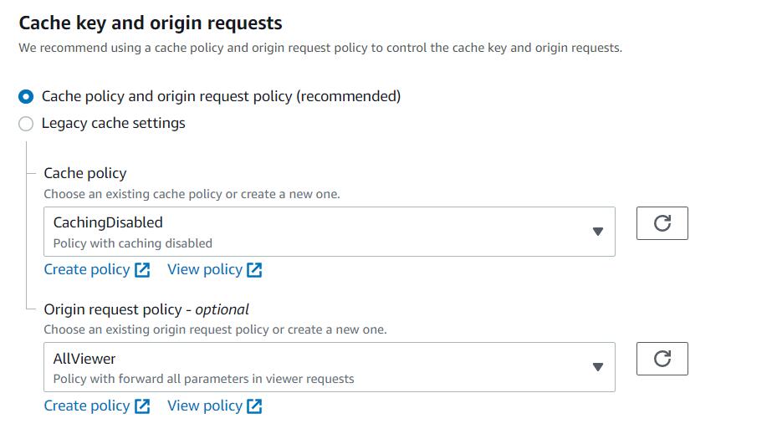Image resolution: width=777 pixels, height=439 pixels.
Task: Click external-link icon beside Cache policy's View policy
Action: click(x=254, y=270)
